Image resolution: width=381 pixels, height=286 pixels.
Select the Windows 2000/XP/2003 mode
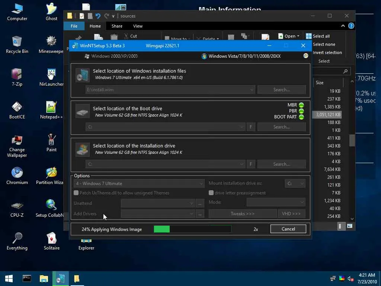[x=111, y=56]
